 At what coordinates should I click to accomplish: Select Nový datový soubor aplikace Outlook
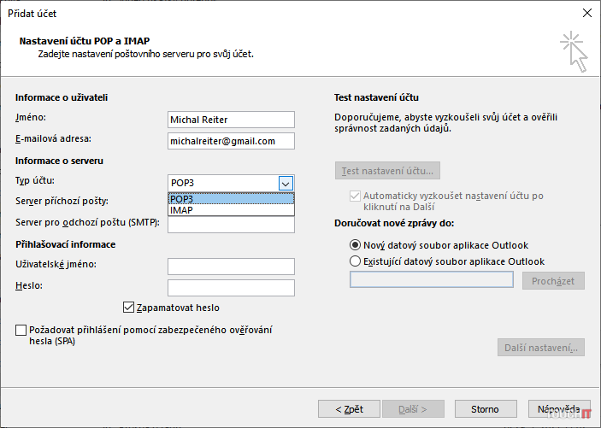click(x=356, y=245)
